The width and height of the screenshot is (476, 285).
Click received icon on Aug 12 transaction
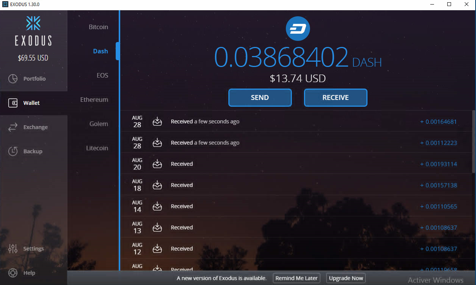pos(157,249)
